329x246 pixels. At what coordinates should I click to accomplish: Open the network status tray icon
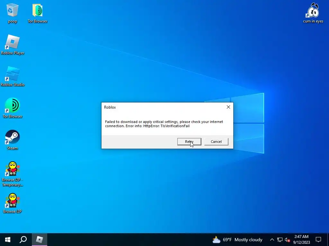(280, 240)
